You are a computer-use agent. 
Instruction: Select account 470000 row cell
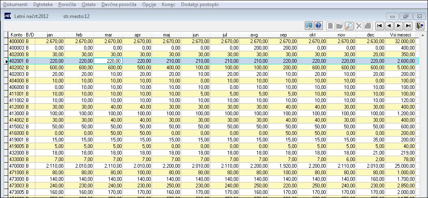17,165
